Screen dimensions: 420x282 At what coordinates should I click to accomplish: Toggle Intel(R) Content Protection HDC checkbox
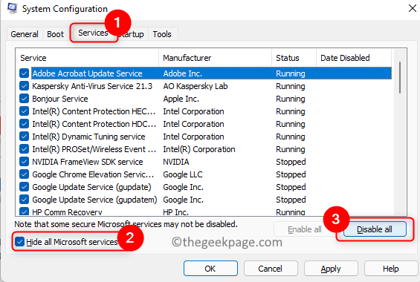click(x=24, y=124)
